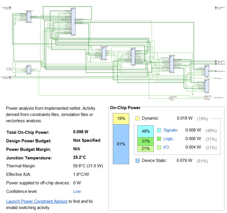Screen dimensions: 227x213
Task: Select the 0 W off-chip power value
Action: pos(77,183)
